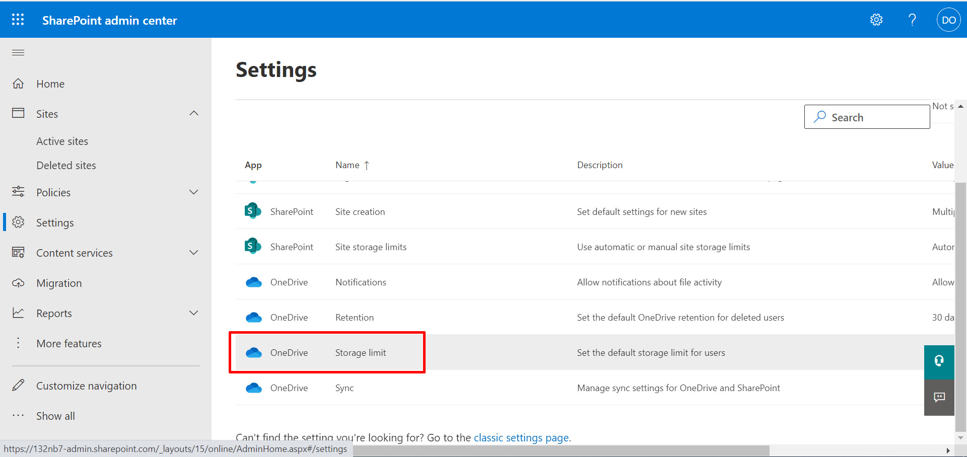The height and width of the screenshot is (457, 967).
Task: Click the Home house icon
Action: pyautogui.click(x=18, y=84)
